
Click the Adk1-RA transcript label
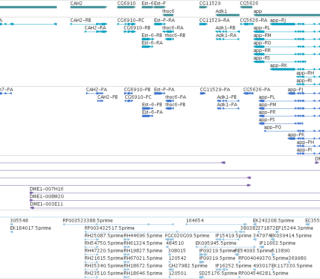point(226,35)
